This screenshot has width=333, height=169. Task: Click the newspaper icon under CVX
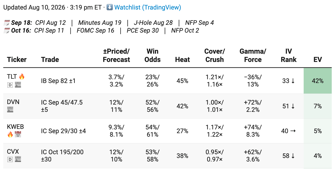(x=18, y=159)
